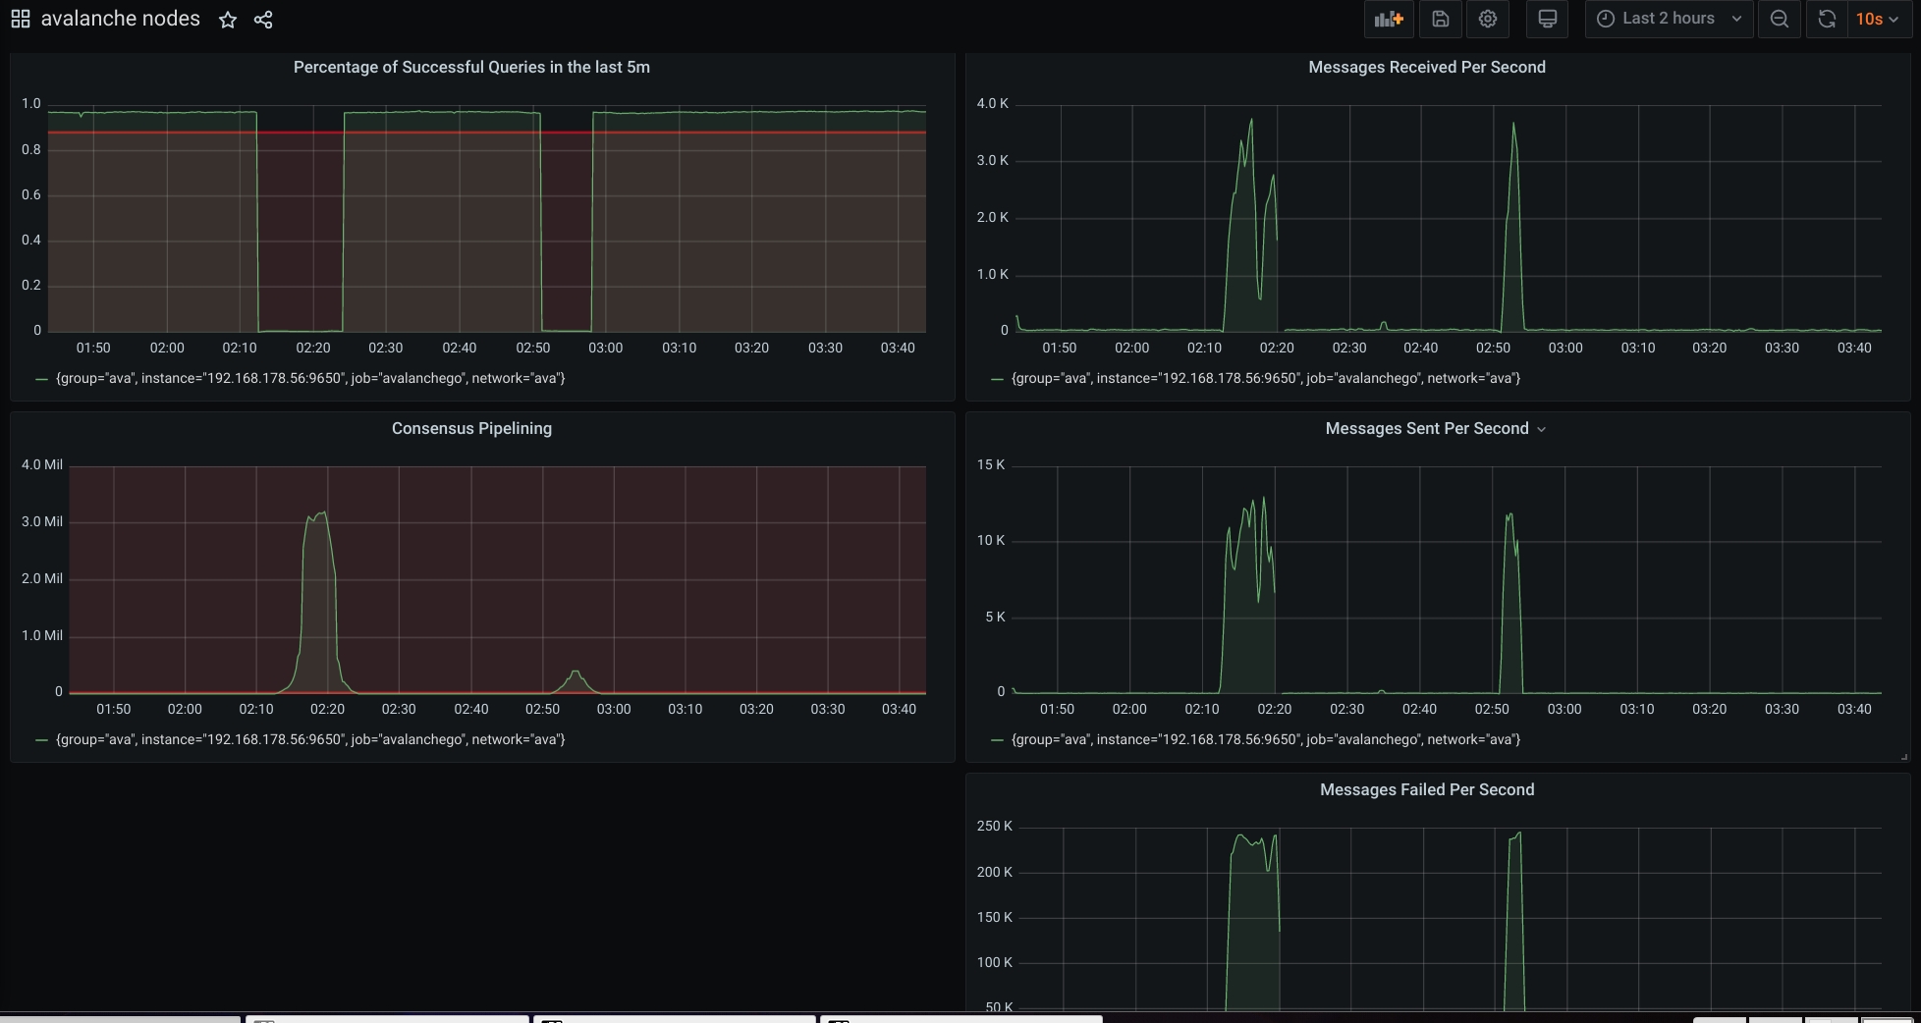Open the dashboards grid icon next to title

(20, 18)
